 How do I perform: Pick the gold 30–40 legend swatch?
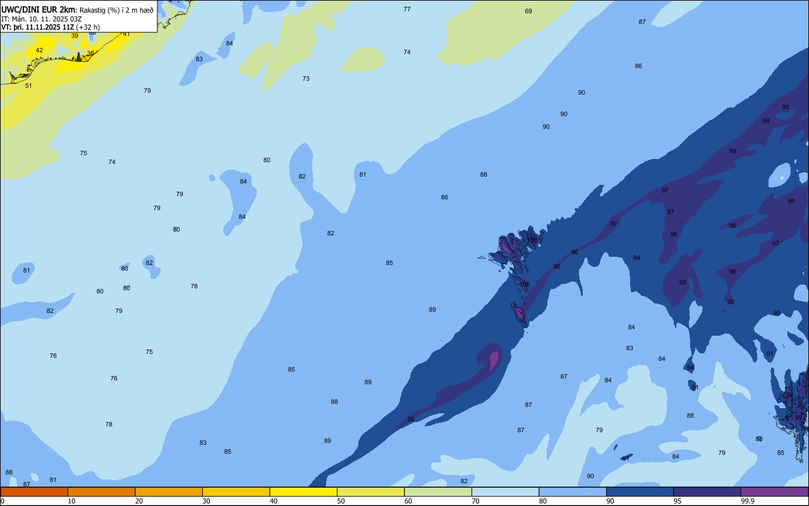click(236, 491)
